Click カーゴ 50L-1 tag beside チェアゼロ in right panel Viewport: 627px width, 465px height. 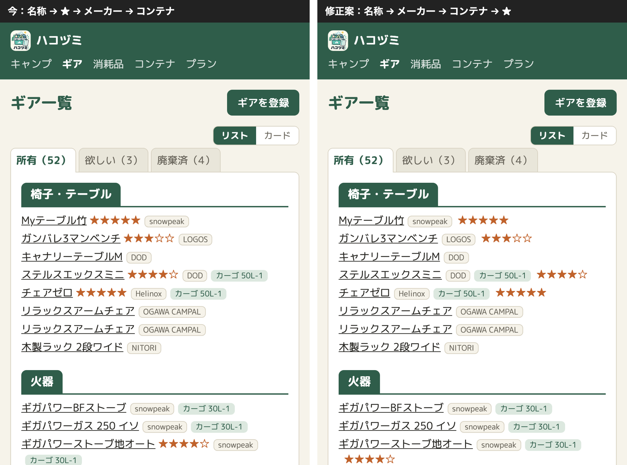[461, 294]
